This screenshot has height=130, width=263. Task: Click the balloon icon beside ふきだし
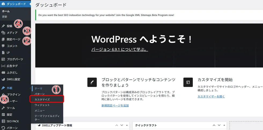3,73
